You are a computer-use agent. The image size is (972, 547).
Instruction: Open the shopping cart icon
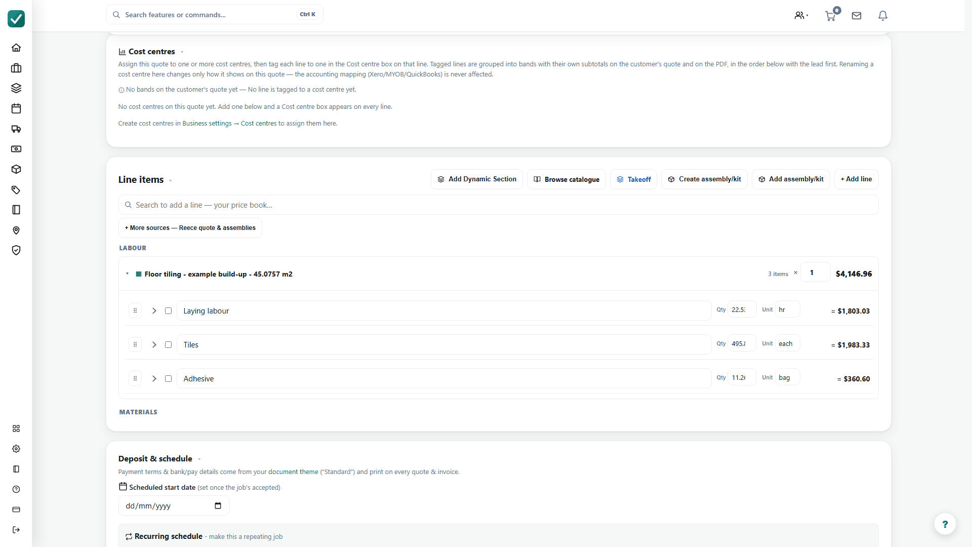830,16
